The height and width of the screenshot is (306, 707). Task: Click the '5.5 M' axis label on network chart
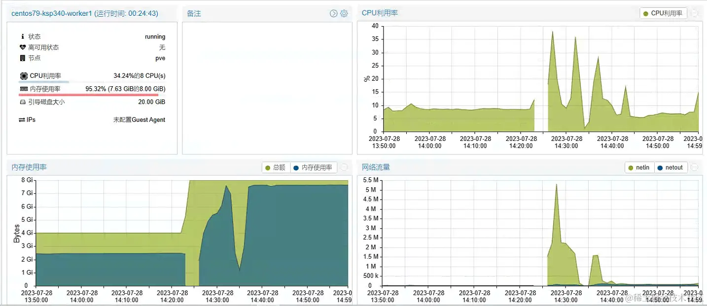point(371,180)
